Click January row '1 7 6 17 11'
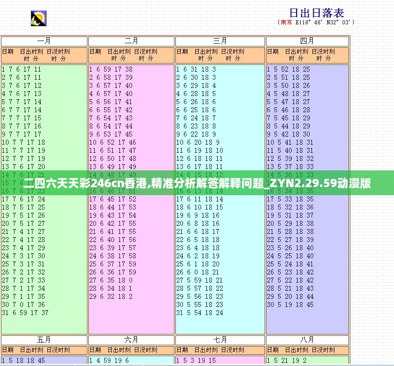This screenshot has height=366, width=394. (x=21, y=69)
